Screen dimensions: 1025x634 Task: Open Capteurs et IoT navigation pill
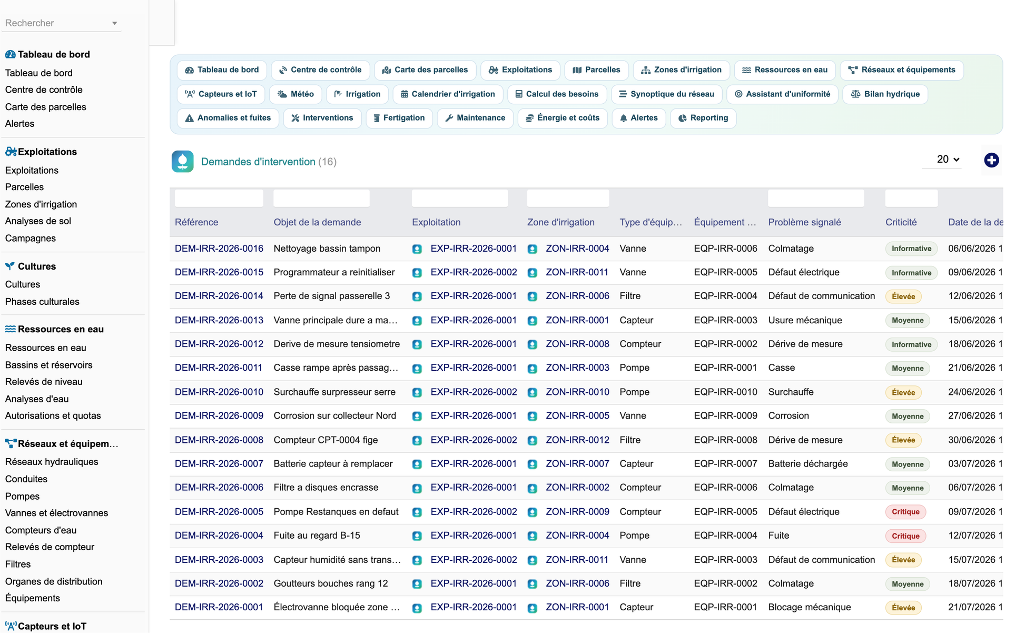pyautogui.click(x=221, y=94)
